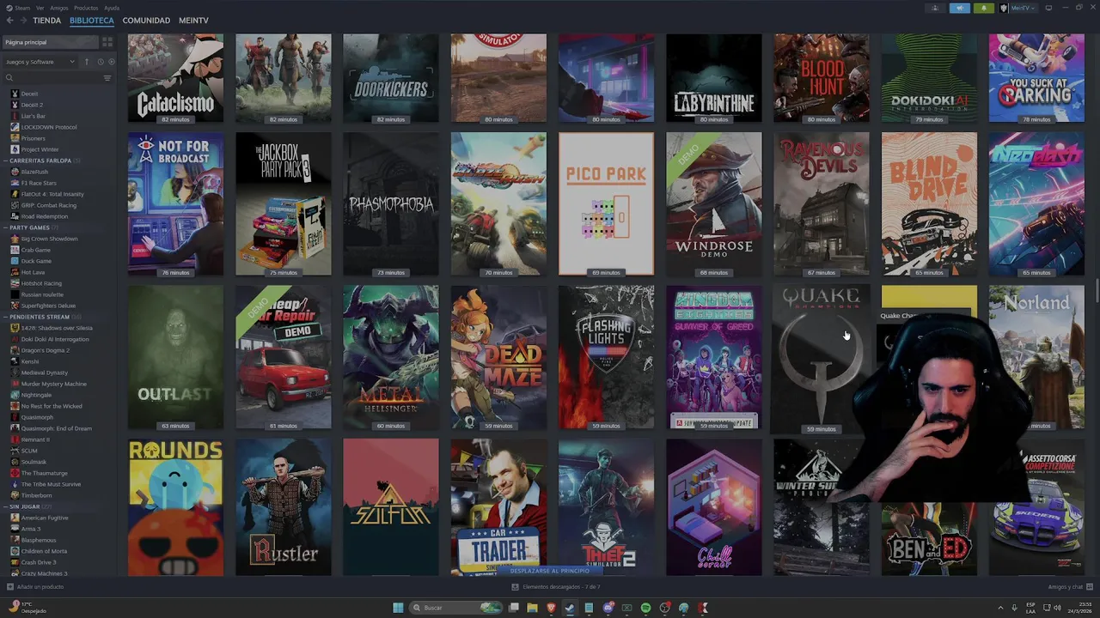
Task: Open the Phasmophobia game cover
Action: [x=391, y=203]
